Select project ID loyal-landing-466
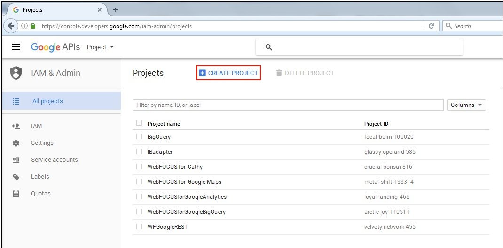 (387, 197)
